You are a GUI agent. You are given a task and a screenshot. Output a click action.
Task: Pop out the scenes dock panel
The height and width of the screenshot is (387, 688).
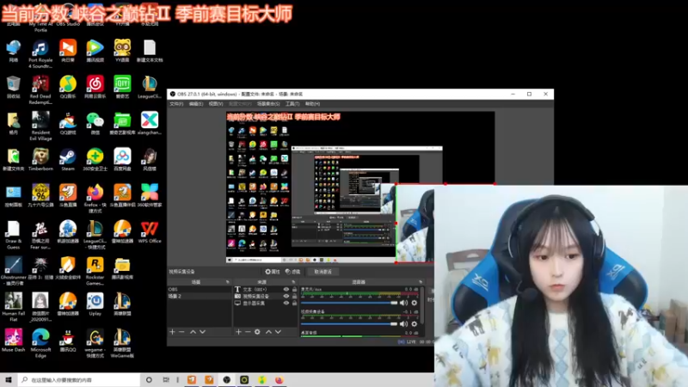(227, 282)
